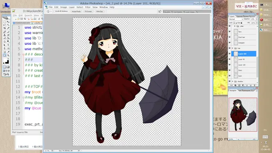This screenshot has width=272, height=153.
Task: Enable Scroll All Windows checkbox
Action: 54,11
